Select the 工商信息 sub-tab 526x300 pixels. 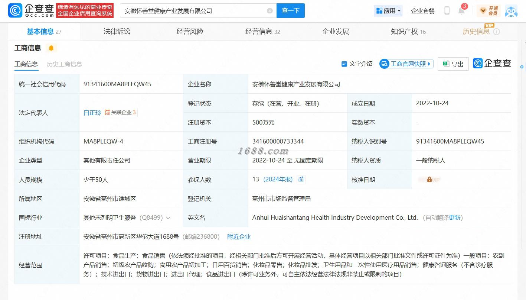[x=26, y=64]
